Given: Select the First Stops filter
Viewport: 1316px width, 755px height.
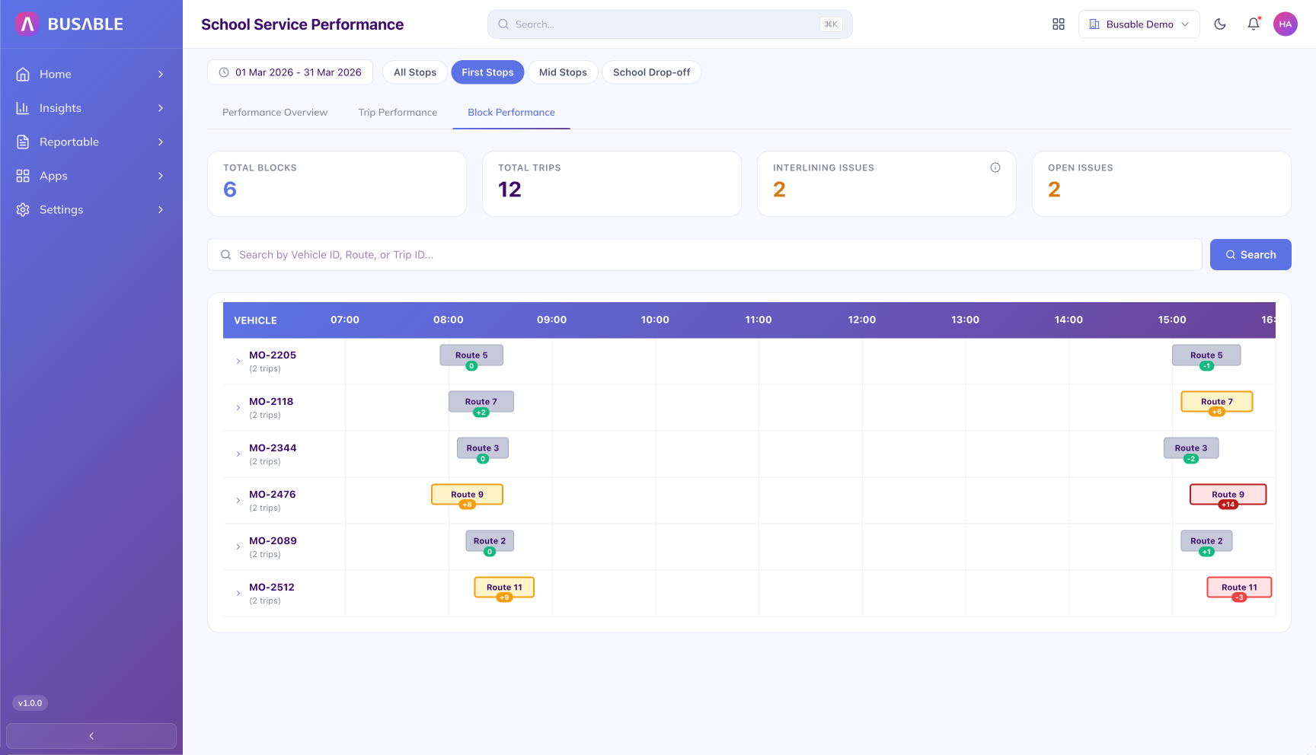Looking at the screenshot, I should [x=487, y=72].
